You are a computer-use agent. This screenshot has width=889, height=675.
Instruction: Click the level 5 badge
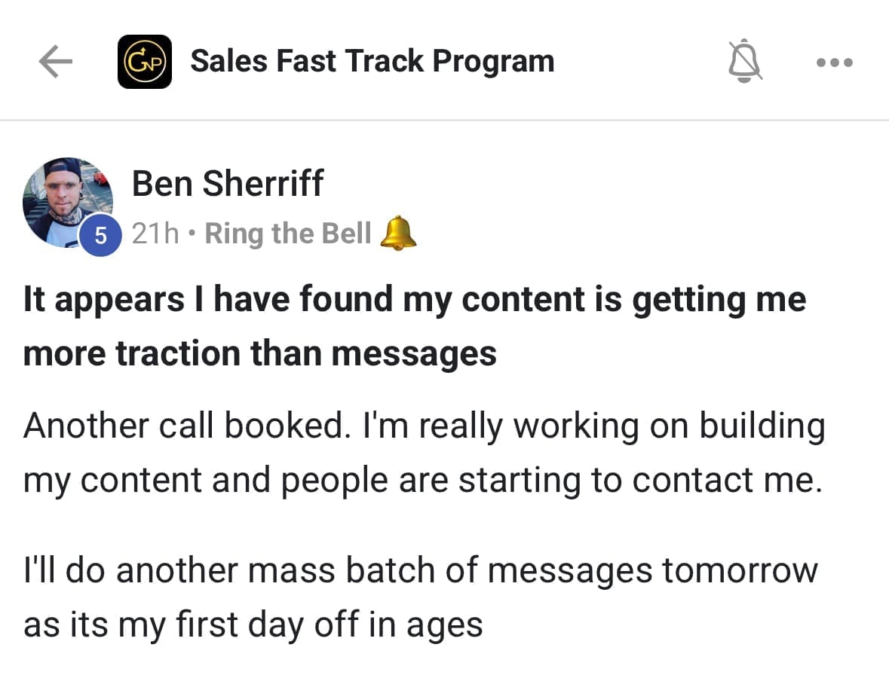point(100,236)
